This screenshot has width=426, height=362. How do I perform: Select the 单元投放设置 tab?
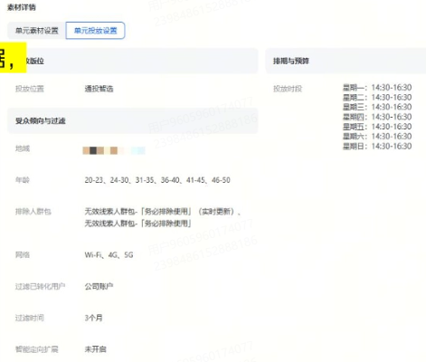95,31
